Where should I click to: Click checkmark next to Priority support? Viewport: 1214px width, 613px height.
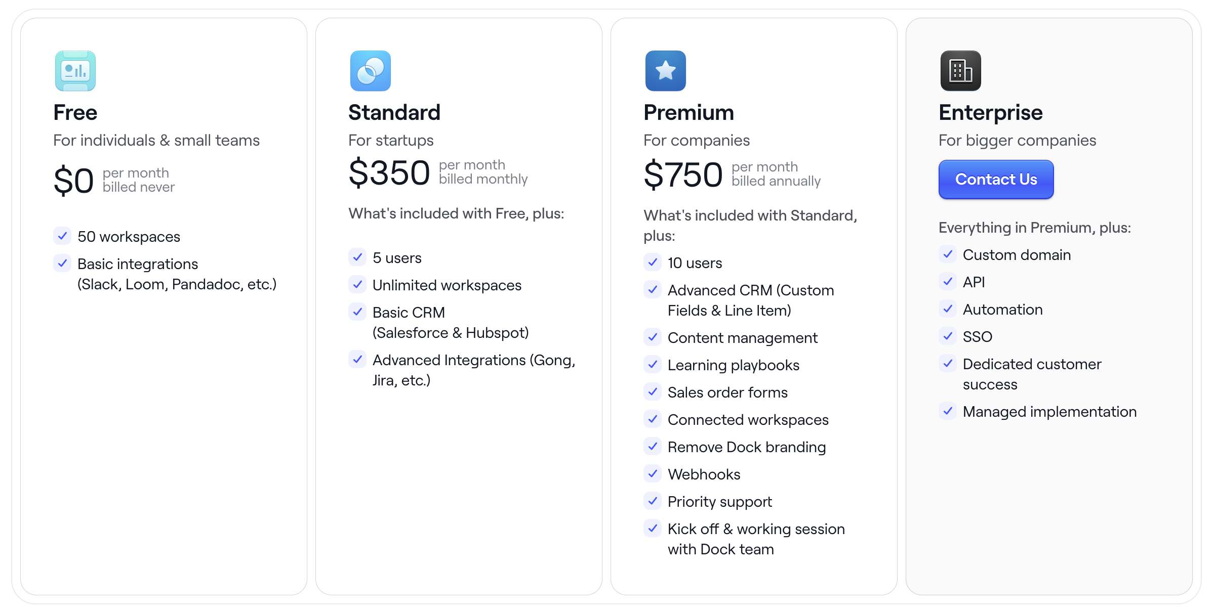653,501
